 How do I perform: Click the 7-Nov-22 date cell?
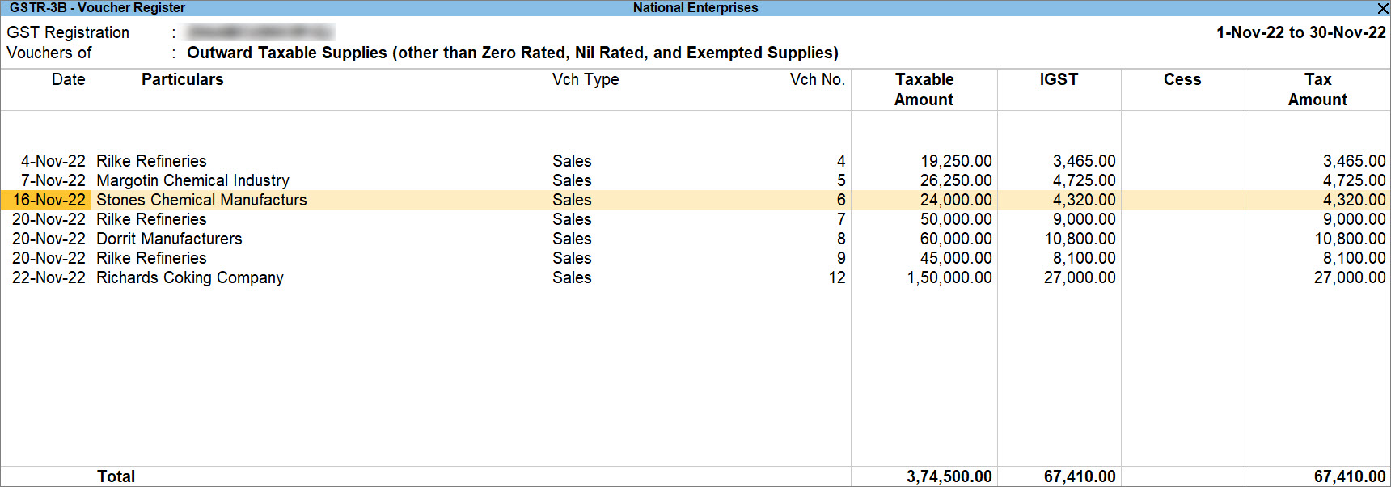click(x=53, y=180)
